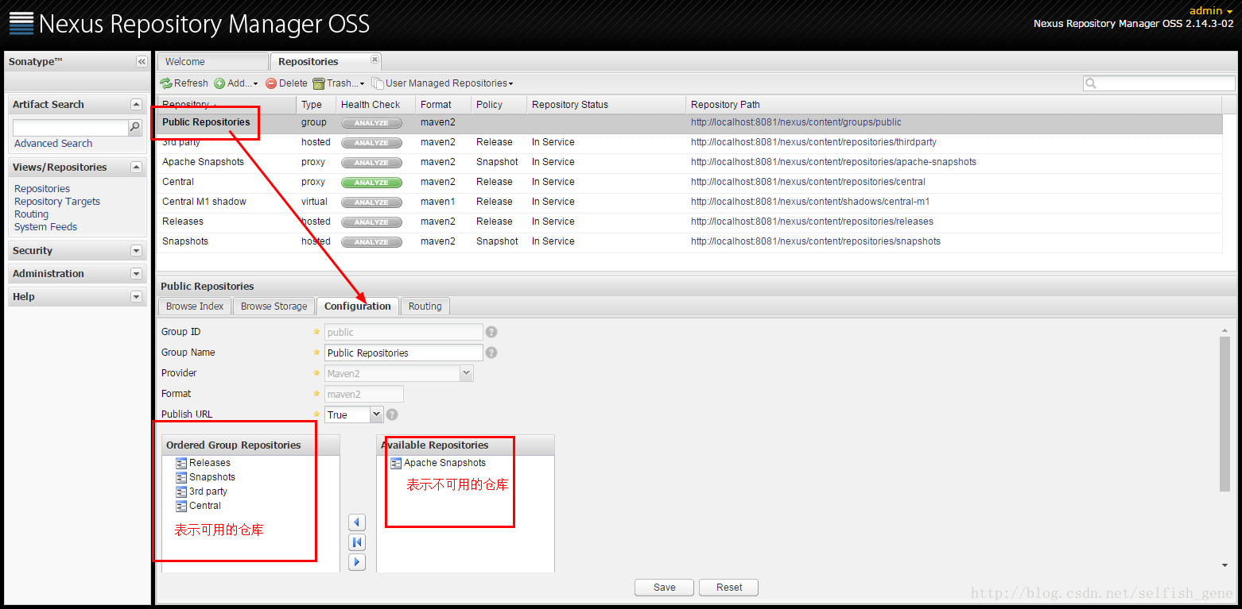The height and width of the screenshot is (609, 1242).
Task: Sort by Repository Status column header
Action: click(606, 105)
